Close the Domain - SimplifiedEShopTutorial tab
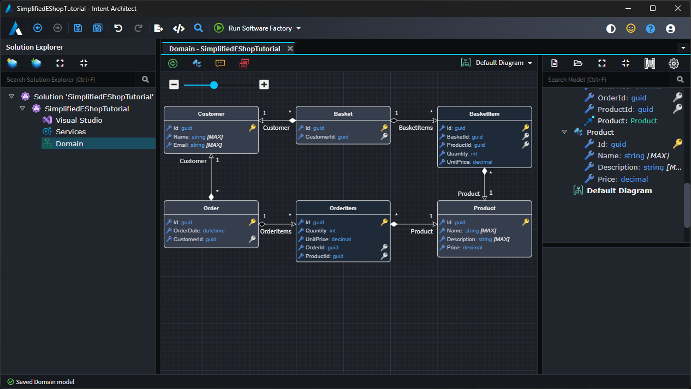Image resolution: width=691 pixels, height=389 pixels. pyautogui.click(x=290, y=49)
